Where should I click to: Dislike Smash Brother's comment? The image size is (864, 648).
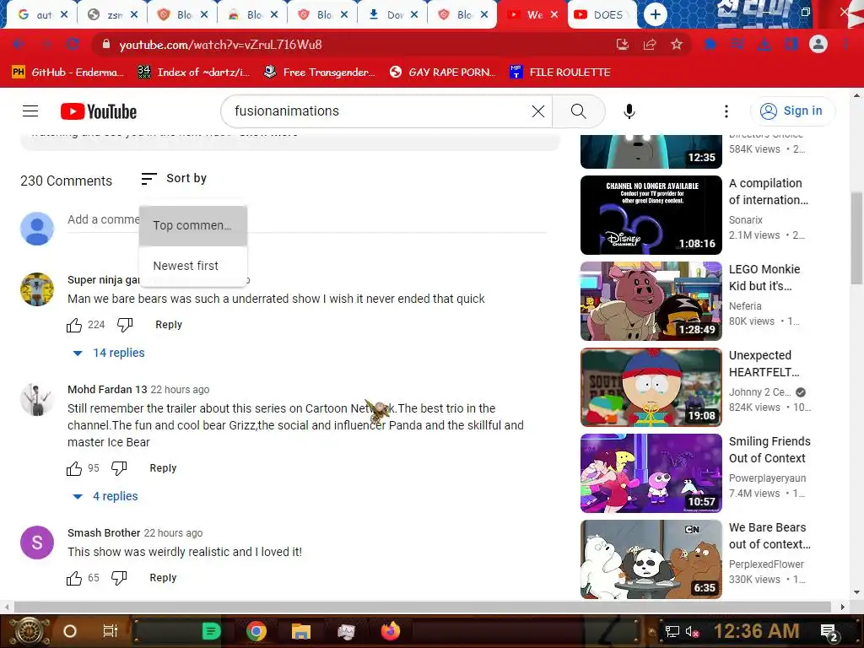pyautogui.click(x=119, y=577)
